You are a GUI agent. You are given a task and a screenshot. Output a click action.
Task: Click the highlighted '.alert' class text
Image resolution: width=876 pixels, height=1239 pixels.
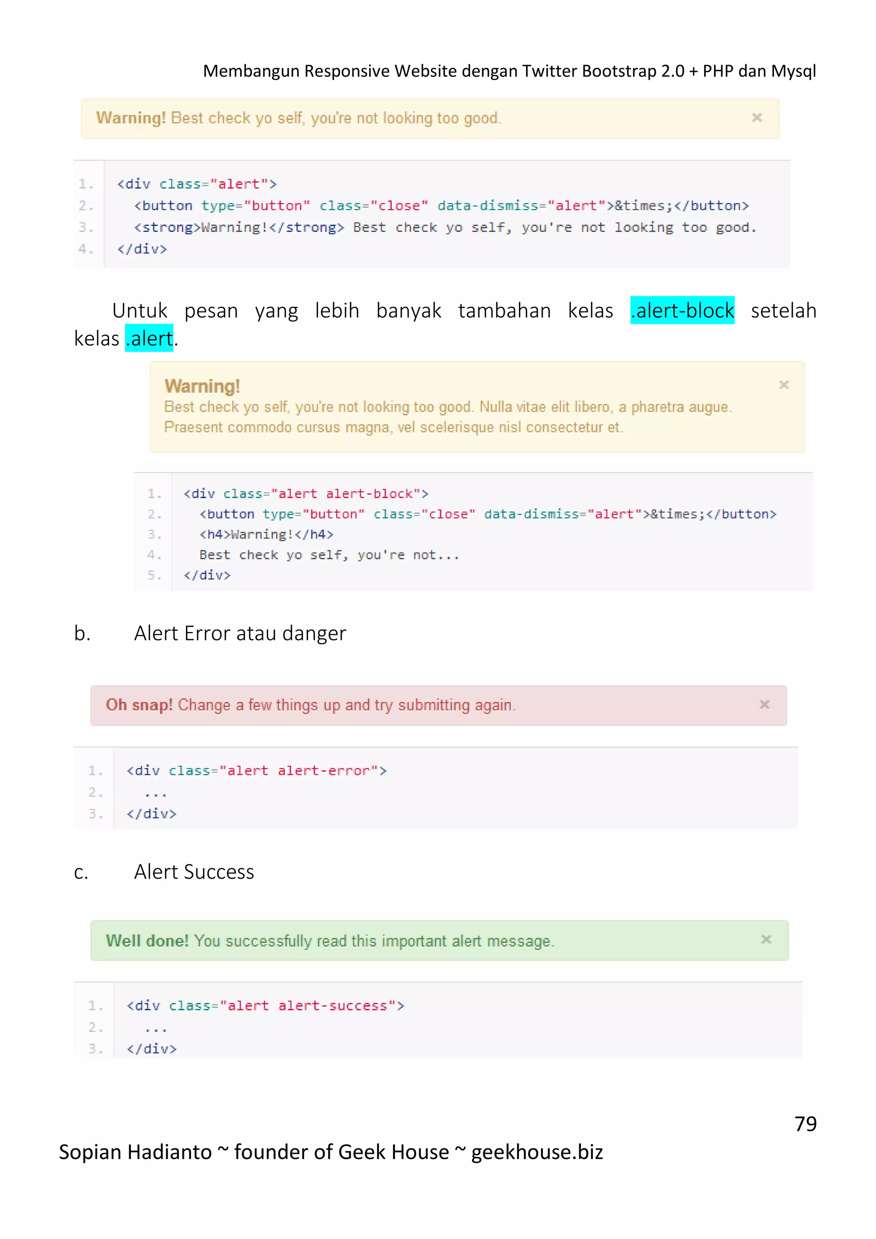coord(149,338)
